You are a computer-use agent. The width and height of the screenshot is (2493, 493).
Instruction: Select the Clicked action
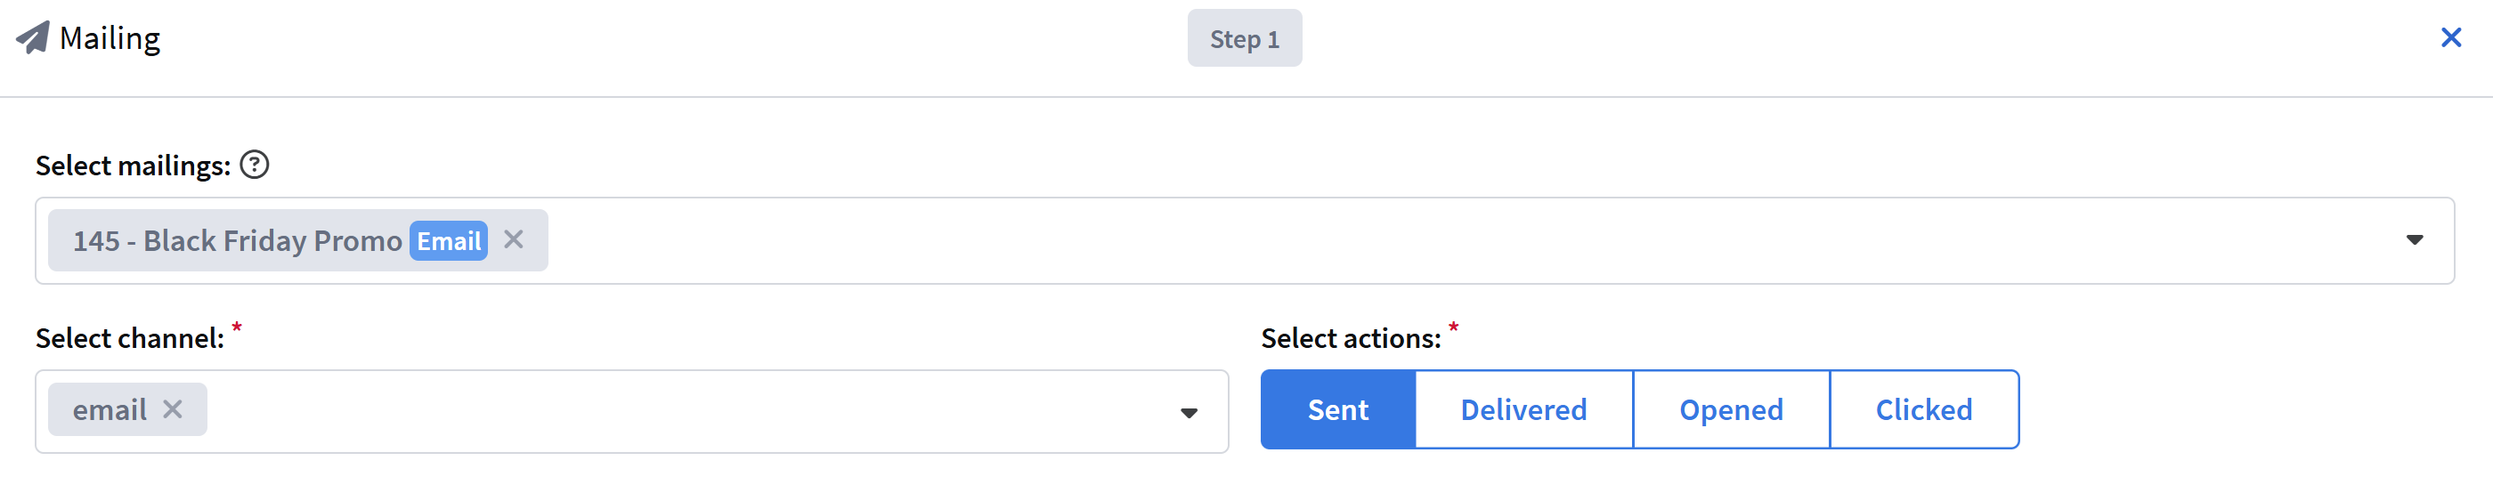tap(1923, 410)
